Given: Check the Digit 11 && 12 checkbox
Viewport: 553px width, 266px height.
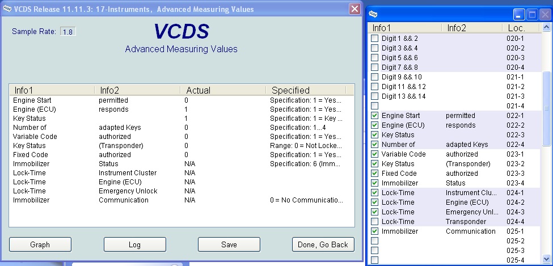Looking at the screenshot, I should [374, 86].
